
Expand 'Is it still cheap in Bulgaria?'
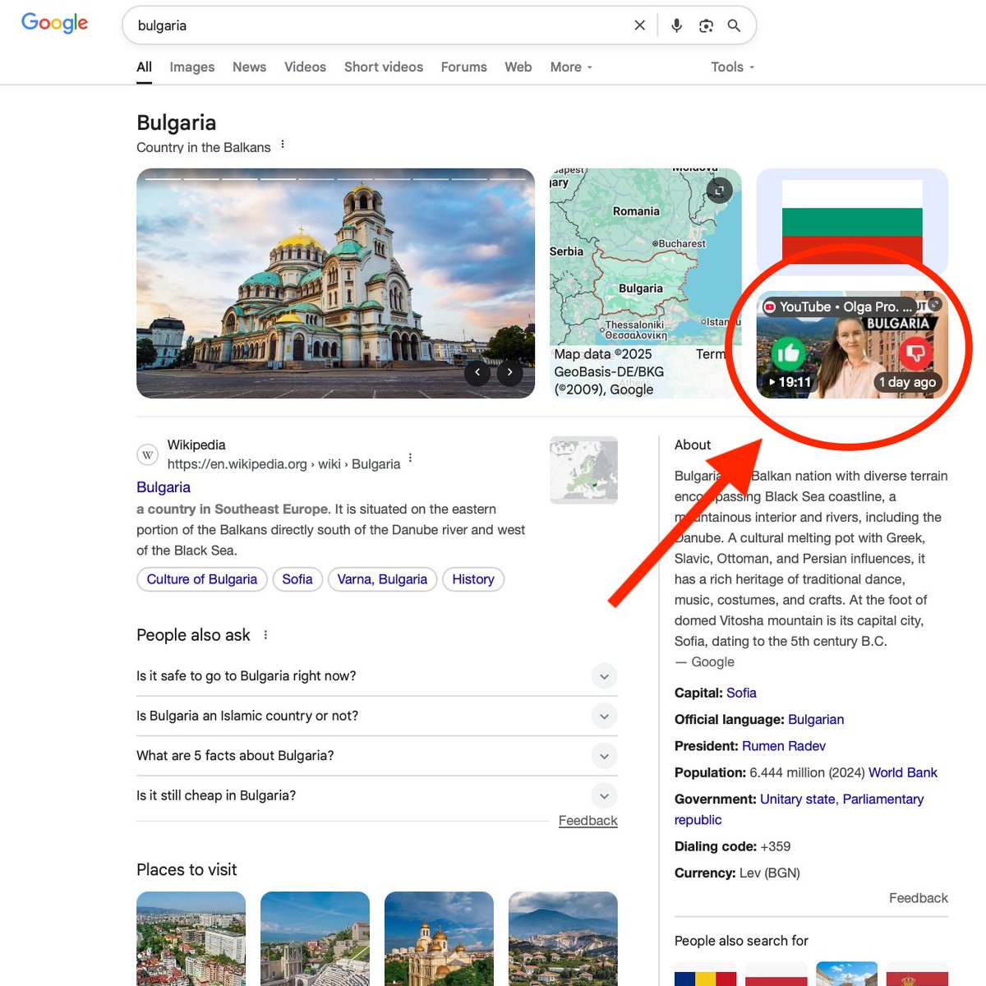click(x=376, y=795)
